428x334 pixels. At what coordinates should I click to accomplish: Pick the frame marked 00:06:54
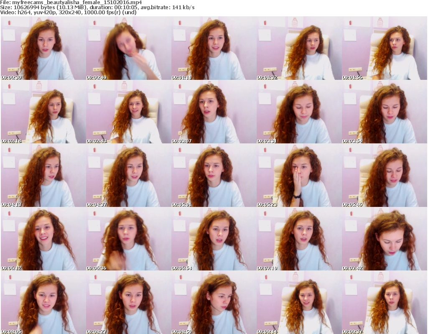(x=214, y=239)
